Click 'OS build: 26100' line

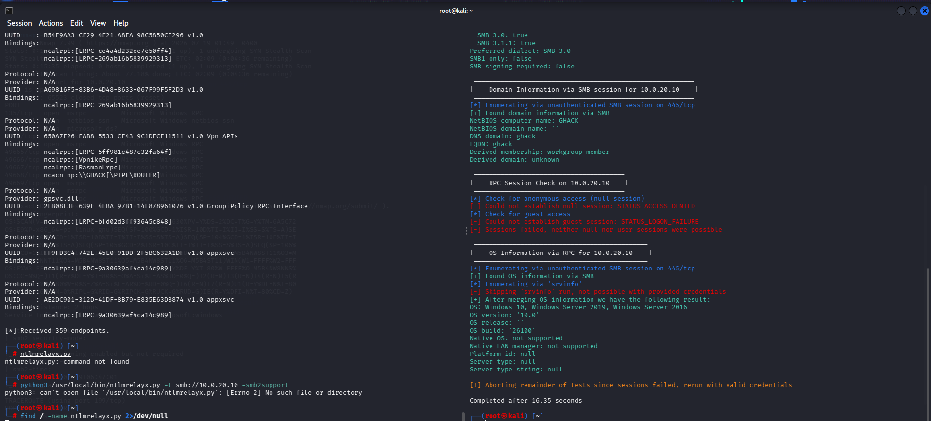click(503, 331)
